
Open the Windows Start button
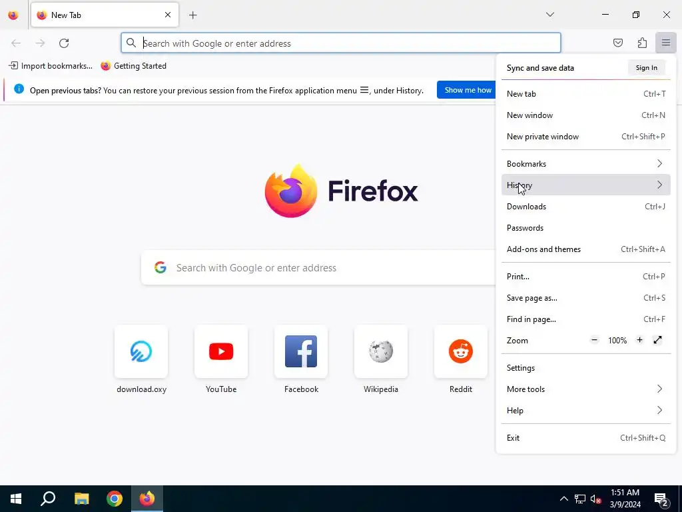point(16,499)
